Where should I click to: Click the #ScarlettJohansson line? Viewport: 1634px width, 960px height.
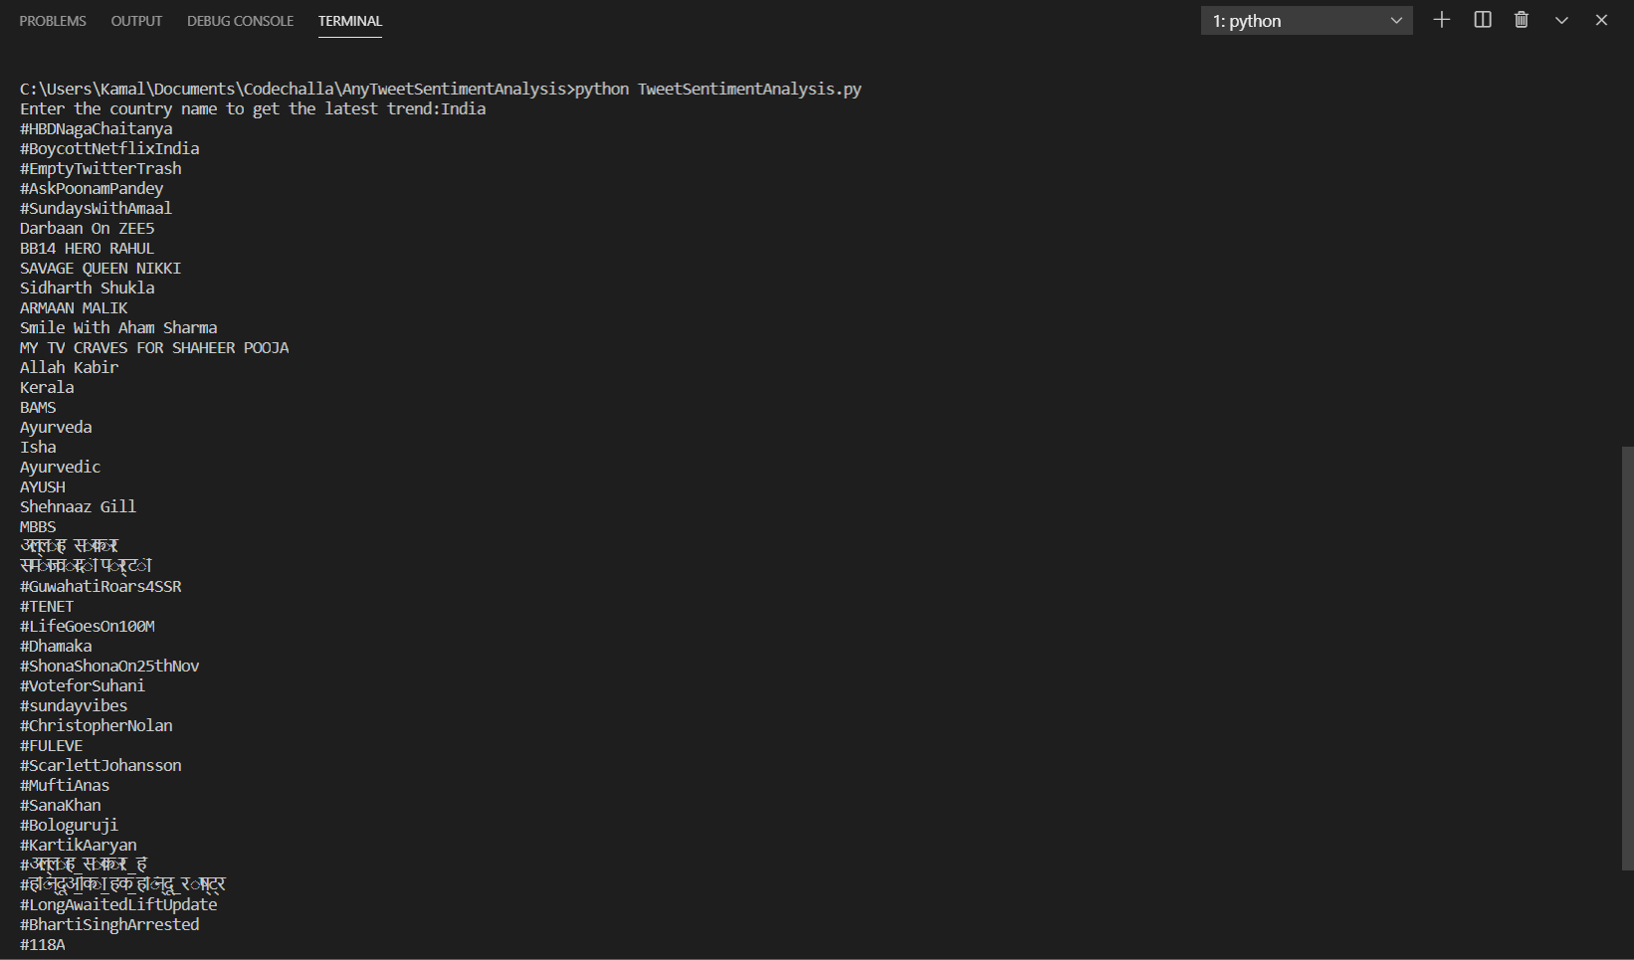101,765
